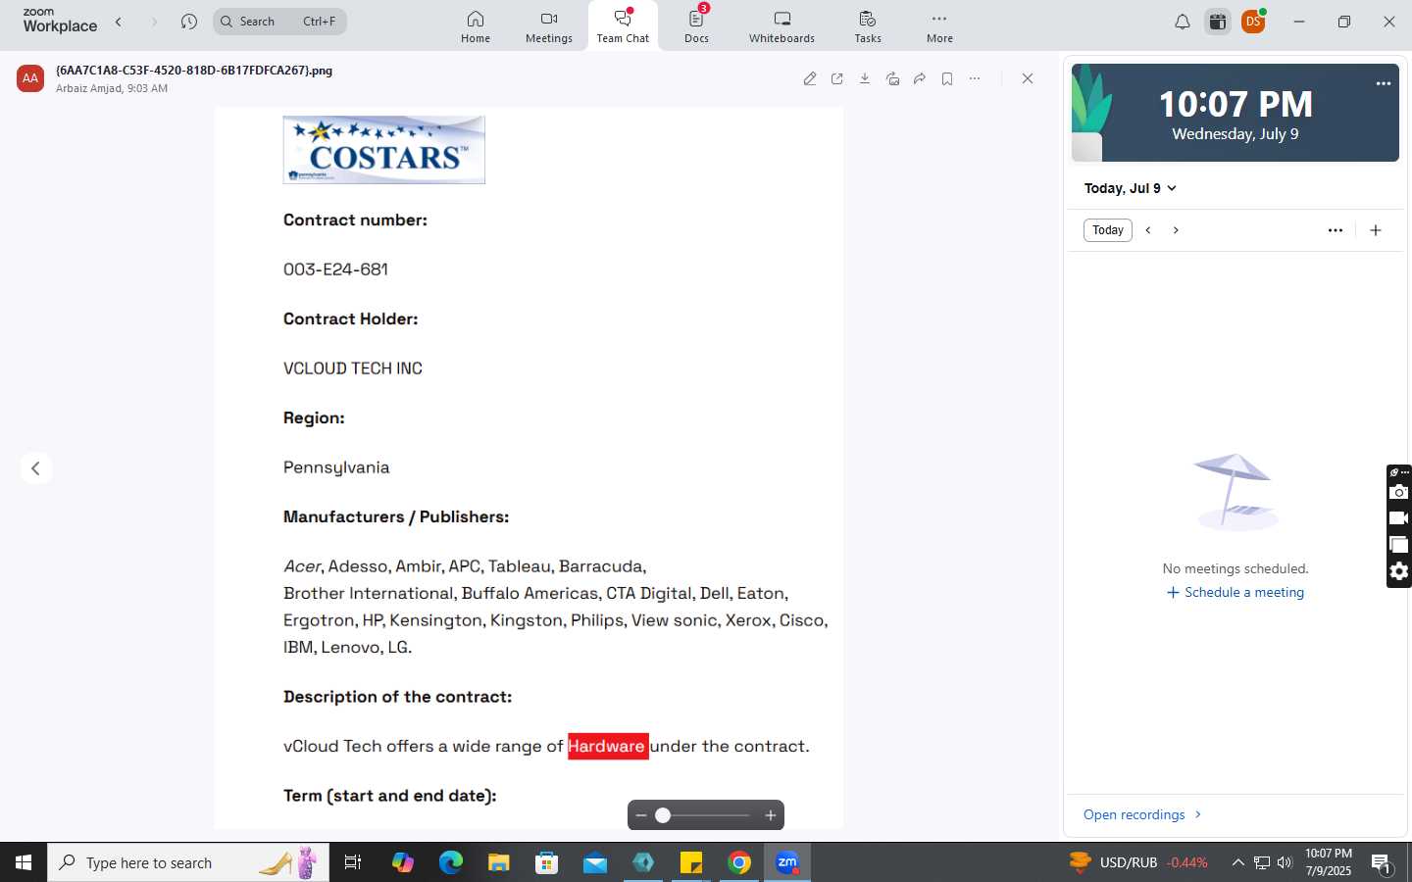Screen dimensions: 1412x882
Task: Open the Tasks tab
Action: tap(868, 26)
